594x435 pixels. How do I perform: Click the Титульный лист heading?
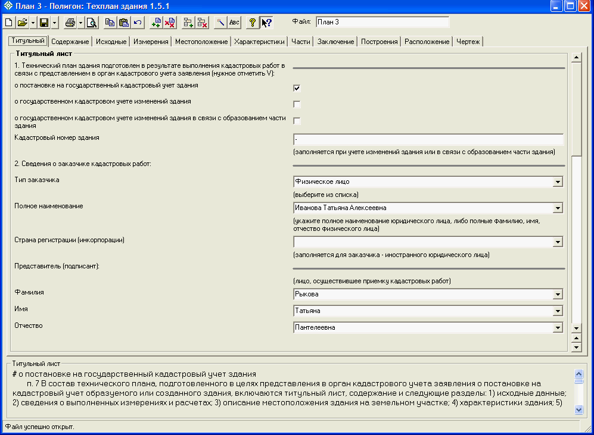click(44, 54)
